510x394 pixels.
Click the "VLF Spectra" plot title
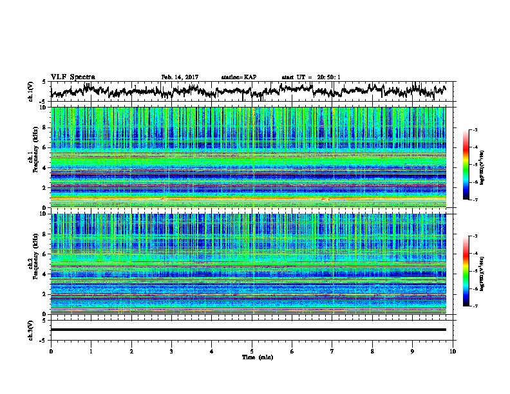(x=73, y=77)
